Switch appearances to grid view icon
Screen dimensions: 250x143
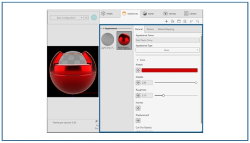[185, 21]
